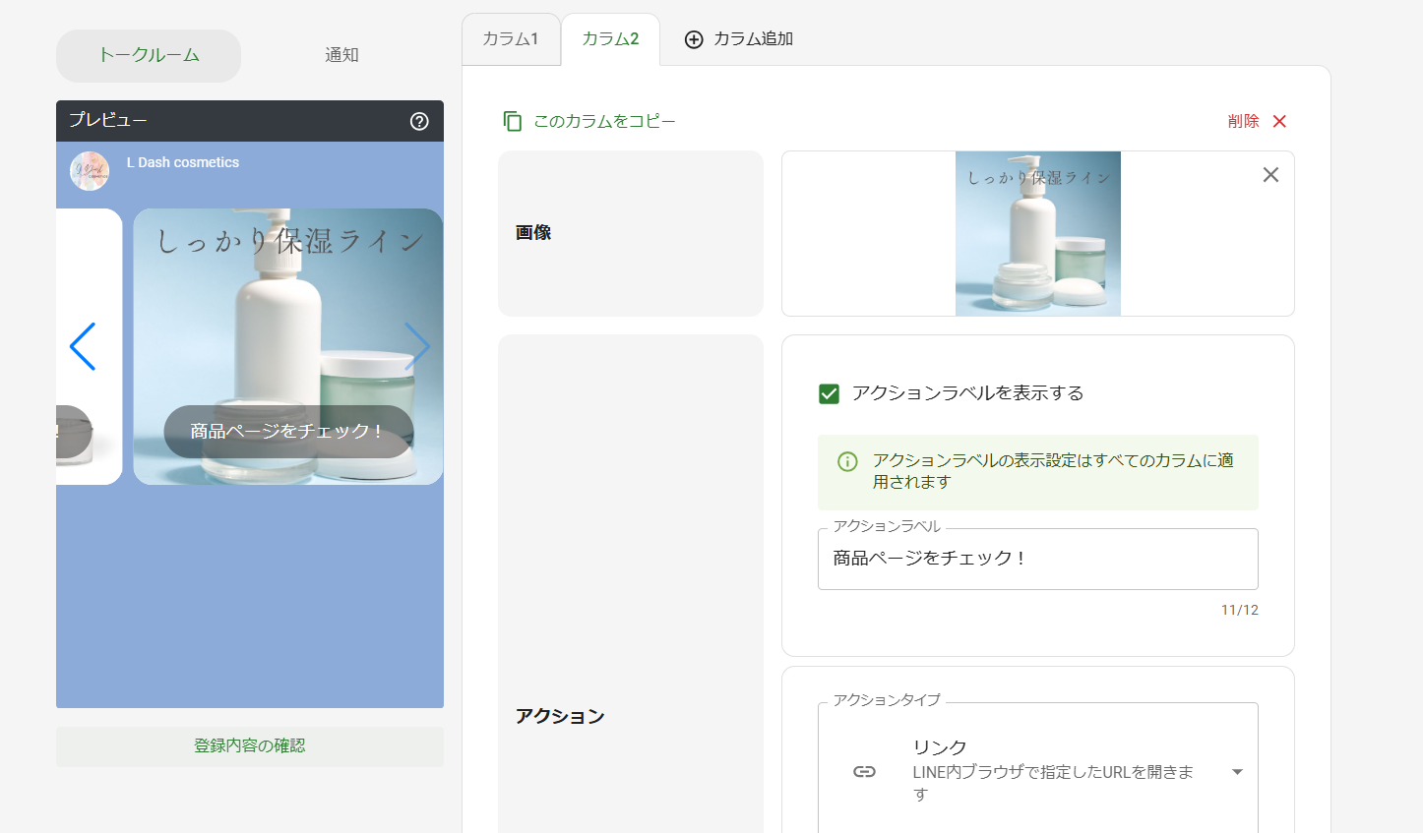Screen dimensions: 1423x833
Task: Toggle the show action label checkbox
Action: 829,393
